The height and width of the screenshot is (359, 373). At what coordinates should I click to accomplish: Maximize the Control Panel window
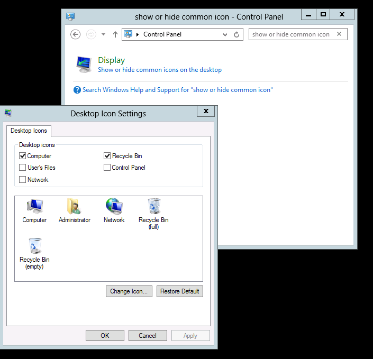point(323,14)
